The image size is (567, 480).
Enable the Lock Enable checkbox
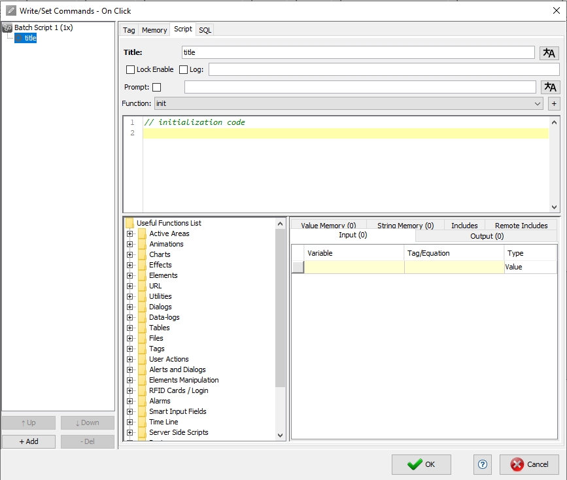click(130, 69)
